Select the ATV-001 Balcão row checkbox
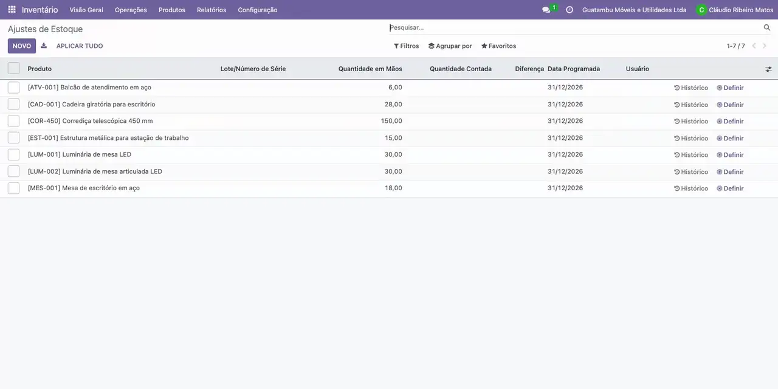Screen dimensions: 778x389 pyautogui.click(x=13, y=88)
